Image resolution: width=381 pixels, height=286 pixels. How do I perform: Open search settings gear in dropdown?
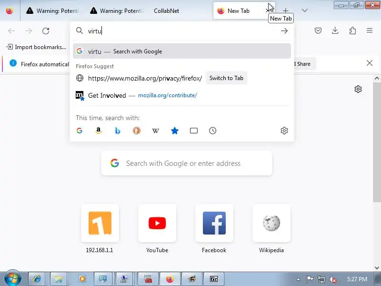(x=284, y=131)
